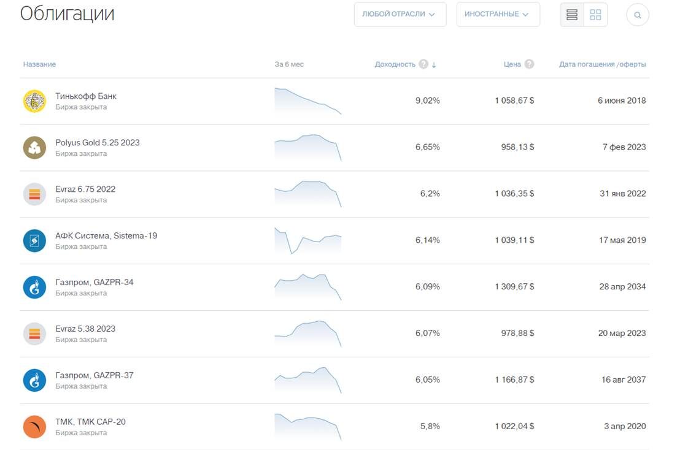Click the Газпром GAZPR-34 logo icon

pos(34,287)
